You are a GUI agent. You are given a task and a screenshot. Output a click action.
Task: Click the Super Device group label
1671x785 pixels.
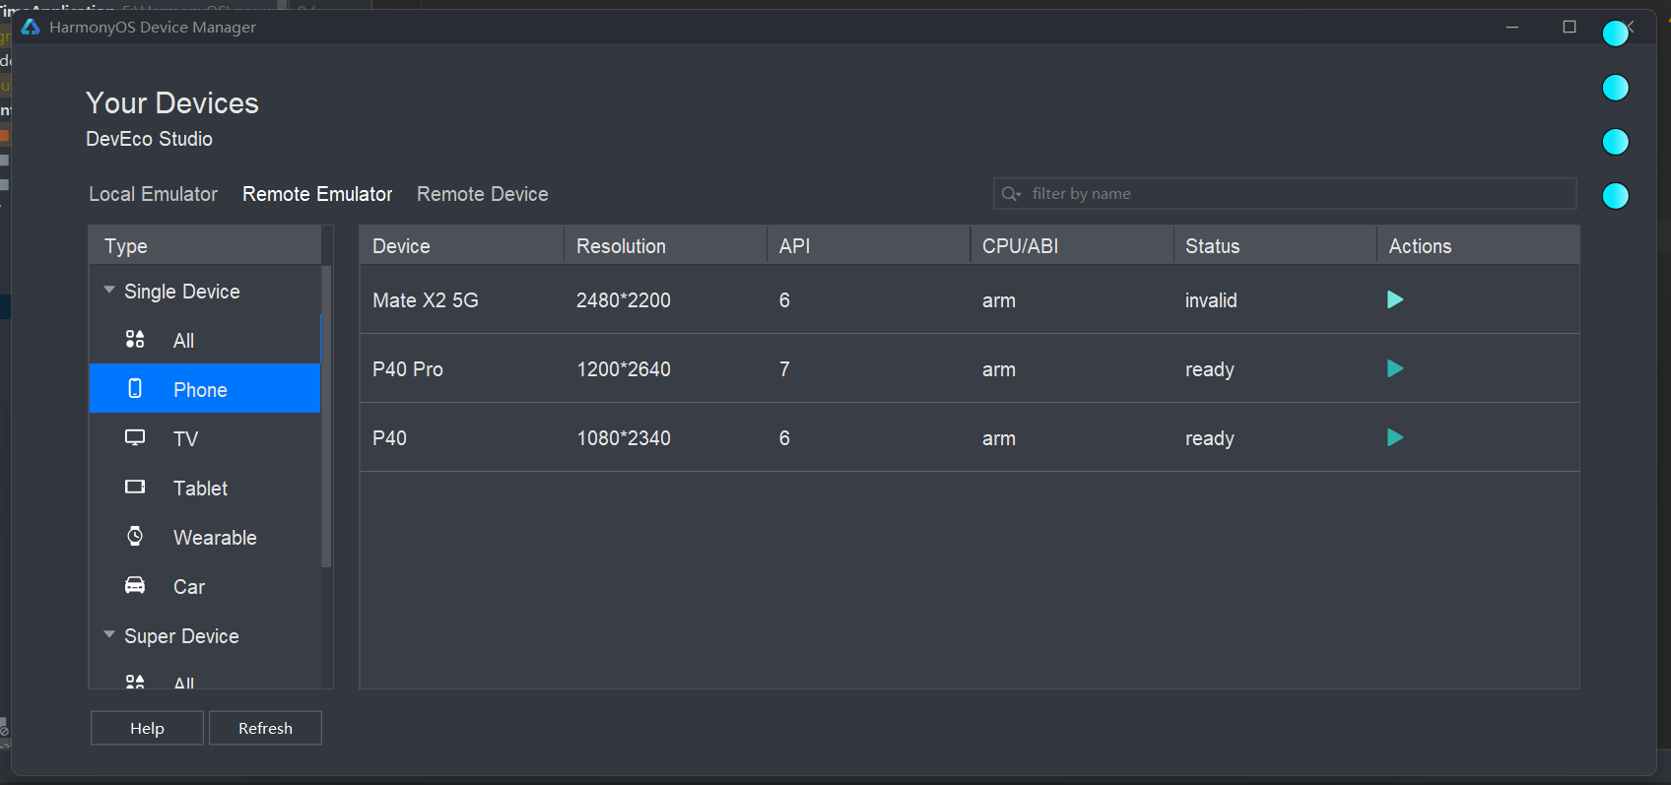[181, 635]
